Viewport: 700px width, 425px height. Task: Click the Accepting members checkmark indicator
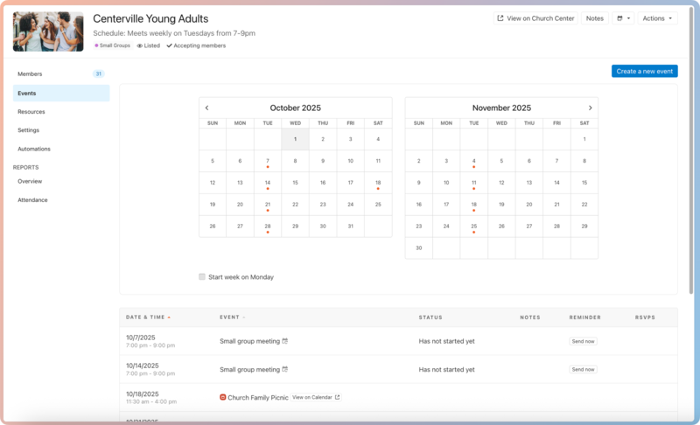[196, 45]
